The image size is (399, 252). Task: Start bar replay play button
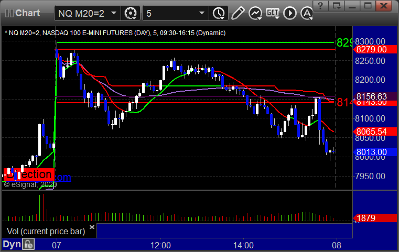click(290, 13)
